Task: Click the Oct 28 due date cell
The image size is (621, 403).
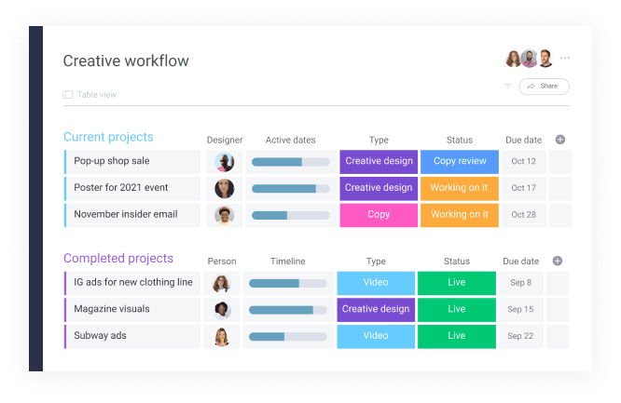Action: click(x=523, y=215)
